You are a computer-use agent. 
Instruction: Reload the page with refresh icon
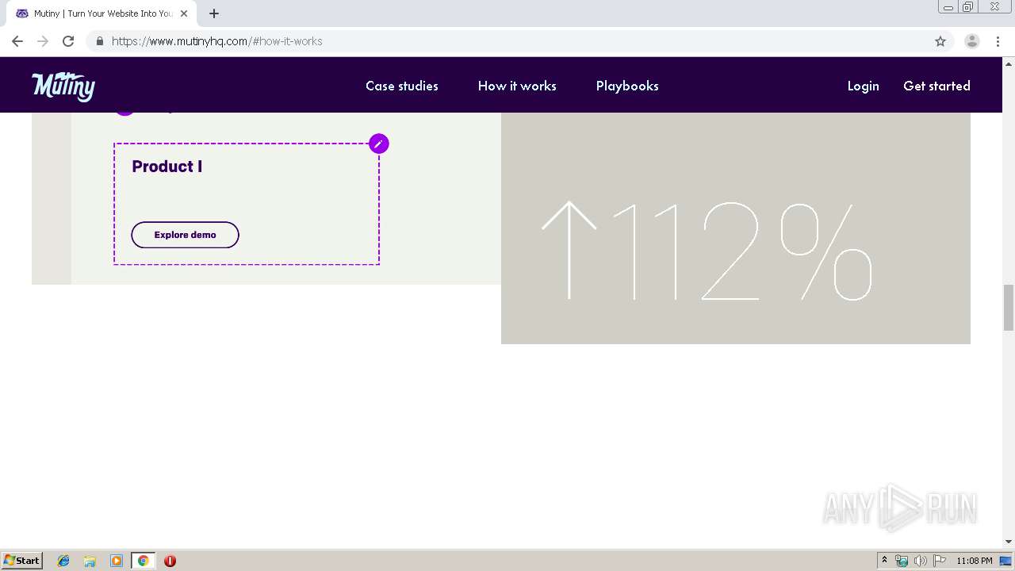pyautogui.click(x=68, y=41)
